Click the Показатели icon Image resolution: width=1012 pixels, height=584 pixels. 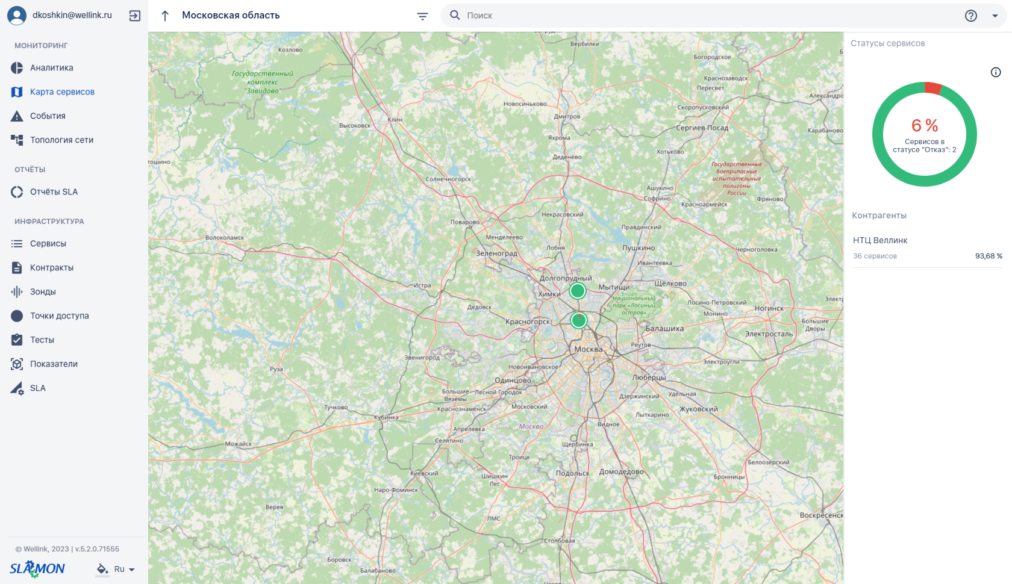(17, 364)
